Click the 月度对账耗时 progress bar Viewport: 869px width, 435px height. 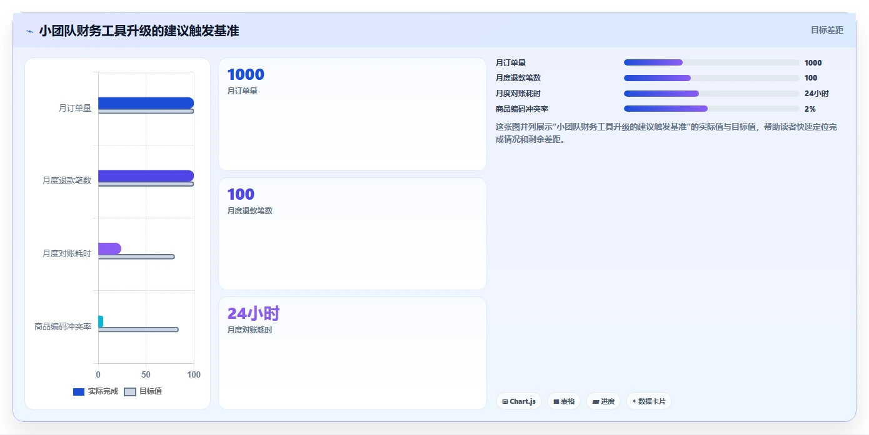pyautogui.click(x=711, y=94)
